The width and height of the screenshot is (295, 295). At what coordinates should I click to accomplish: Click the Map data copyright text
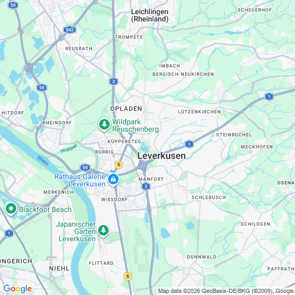pos(226,291)
